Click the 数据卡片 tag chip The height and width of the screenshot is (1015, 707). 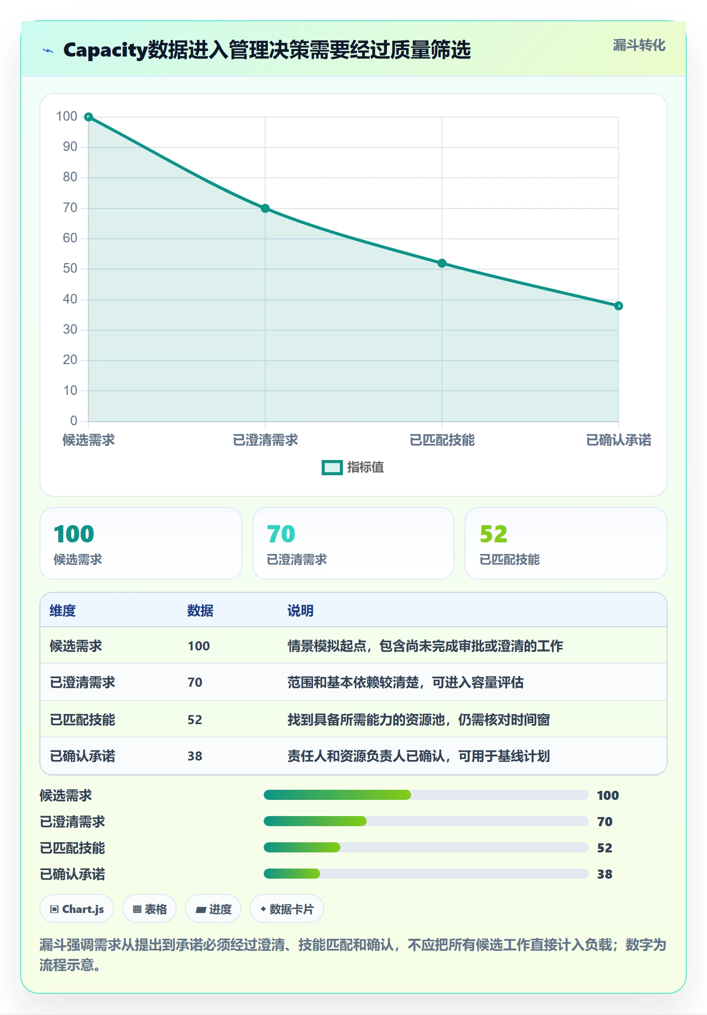pos(287,909)
